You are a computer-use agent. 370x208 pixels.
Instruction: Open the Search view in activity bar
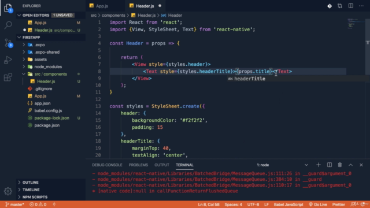(8, 25)
